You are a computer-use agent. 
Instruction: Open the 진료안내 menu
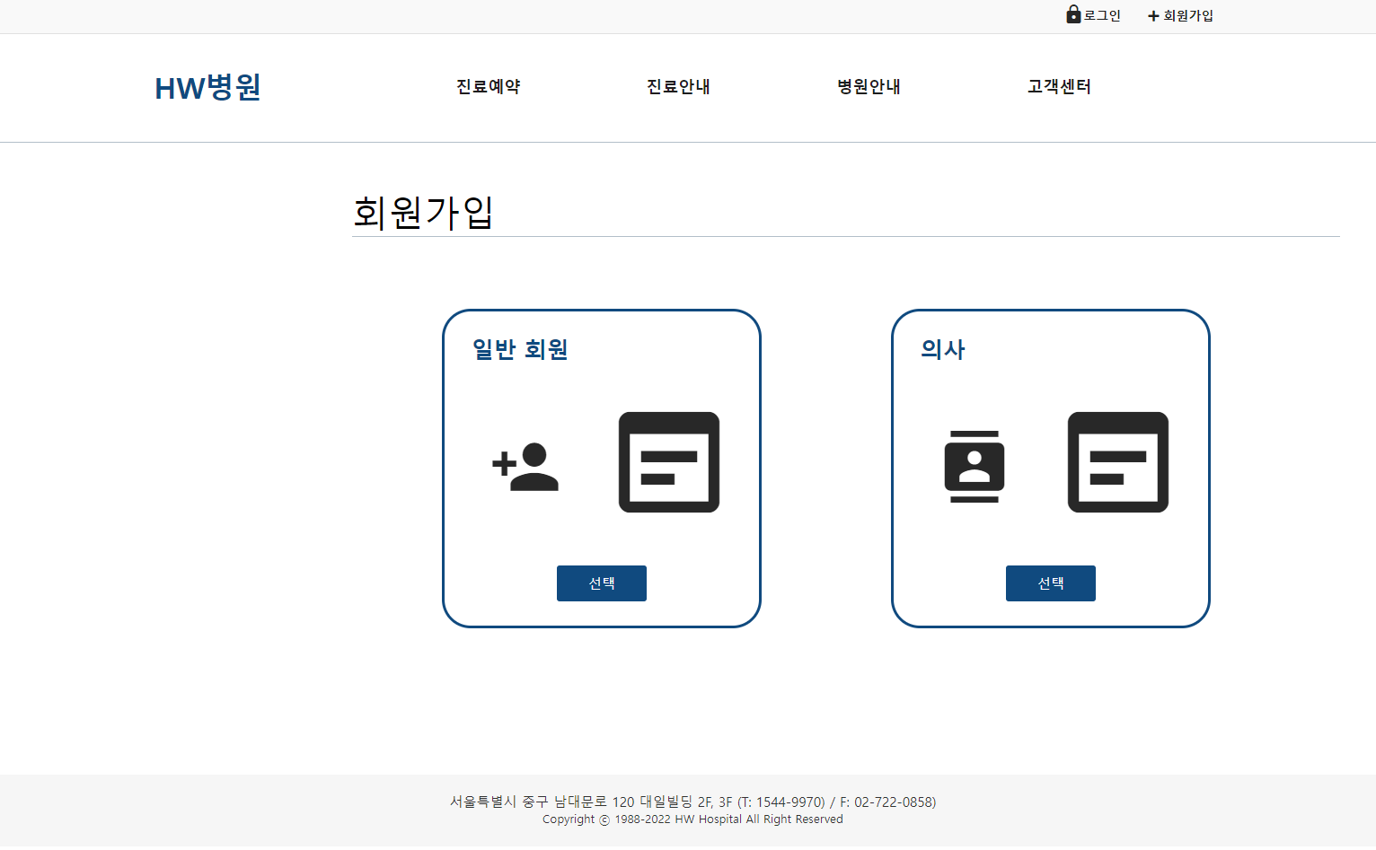[678, 87]
